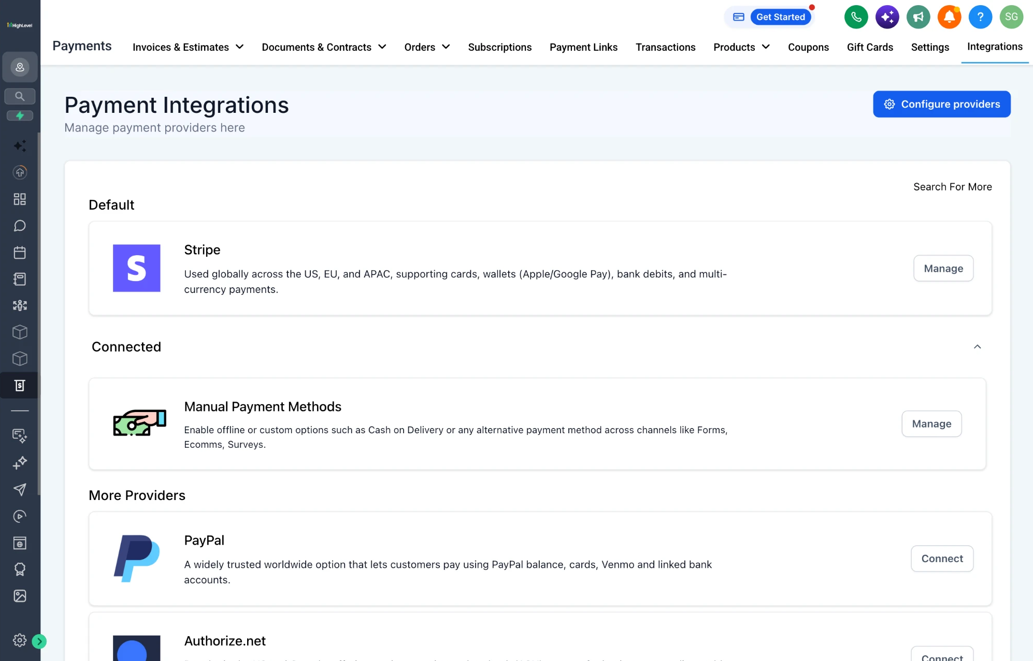Image resolution: width=1033 pixels, height=661 pixels.
Task: Expand the Products dropdown menu
Action: [741, 47]
